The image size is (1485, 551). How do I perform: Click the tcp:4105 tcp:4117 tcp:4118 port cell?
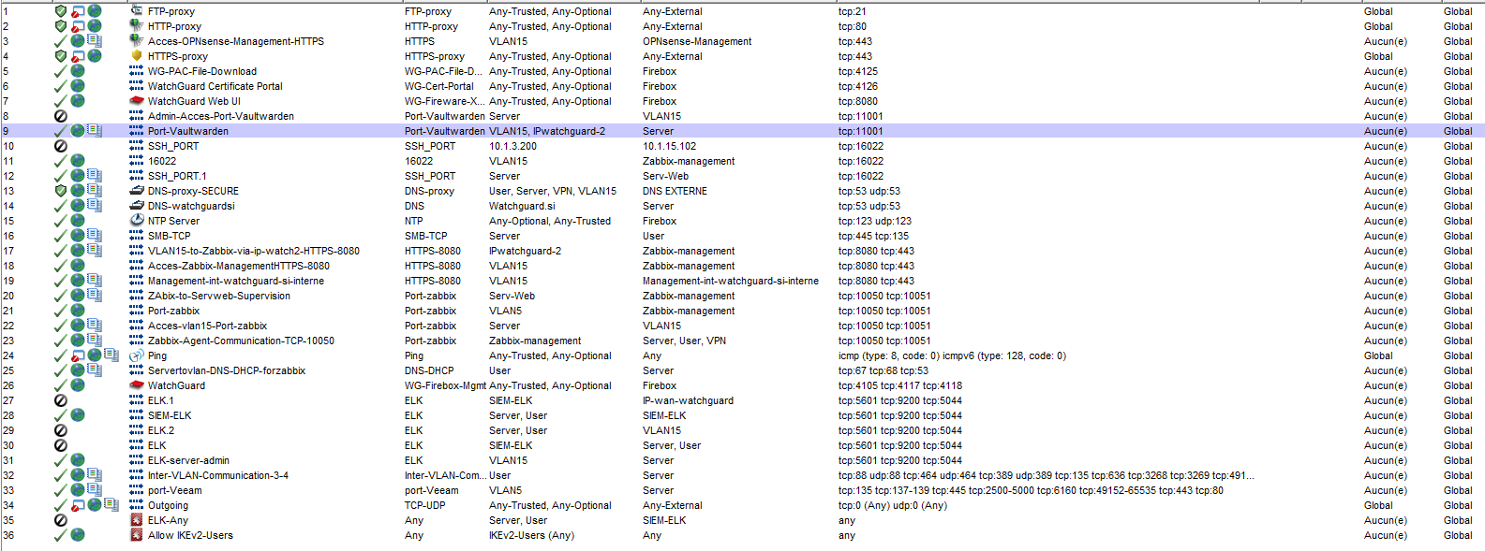click(900, 385)
